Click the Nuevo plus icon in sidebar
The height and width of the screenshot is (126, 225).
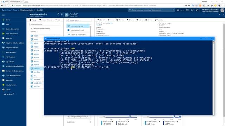(x=3, y=20)
